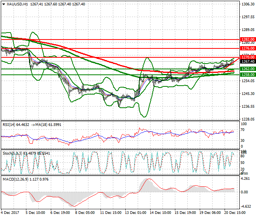Click the 1245.30 price scale value
The height and width of the screenshot is (217, 256).
pos(248,93)
